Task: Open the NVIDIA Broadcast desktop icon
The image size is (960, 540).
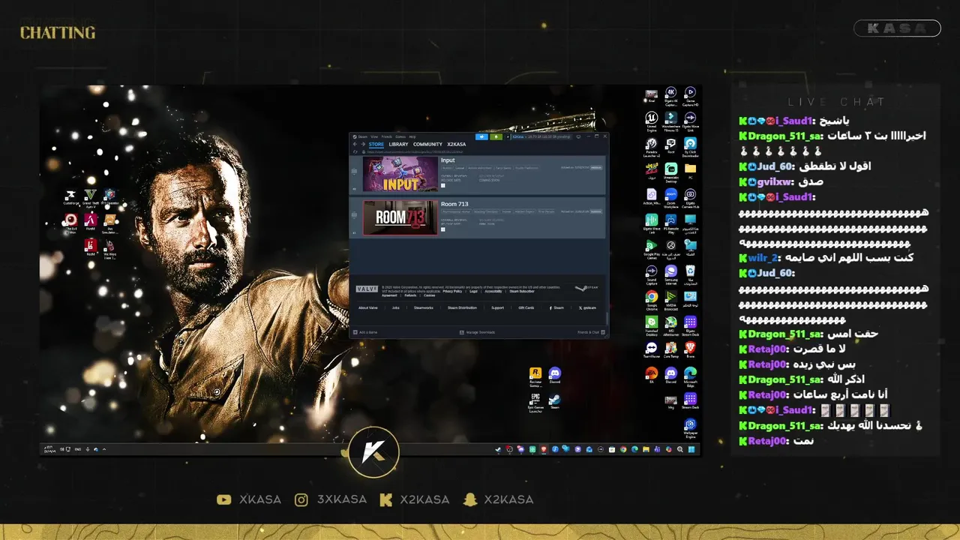Action: pyautogui.click(x=671, y=298)
